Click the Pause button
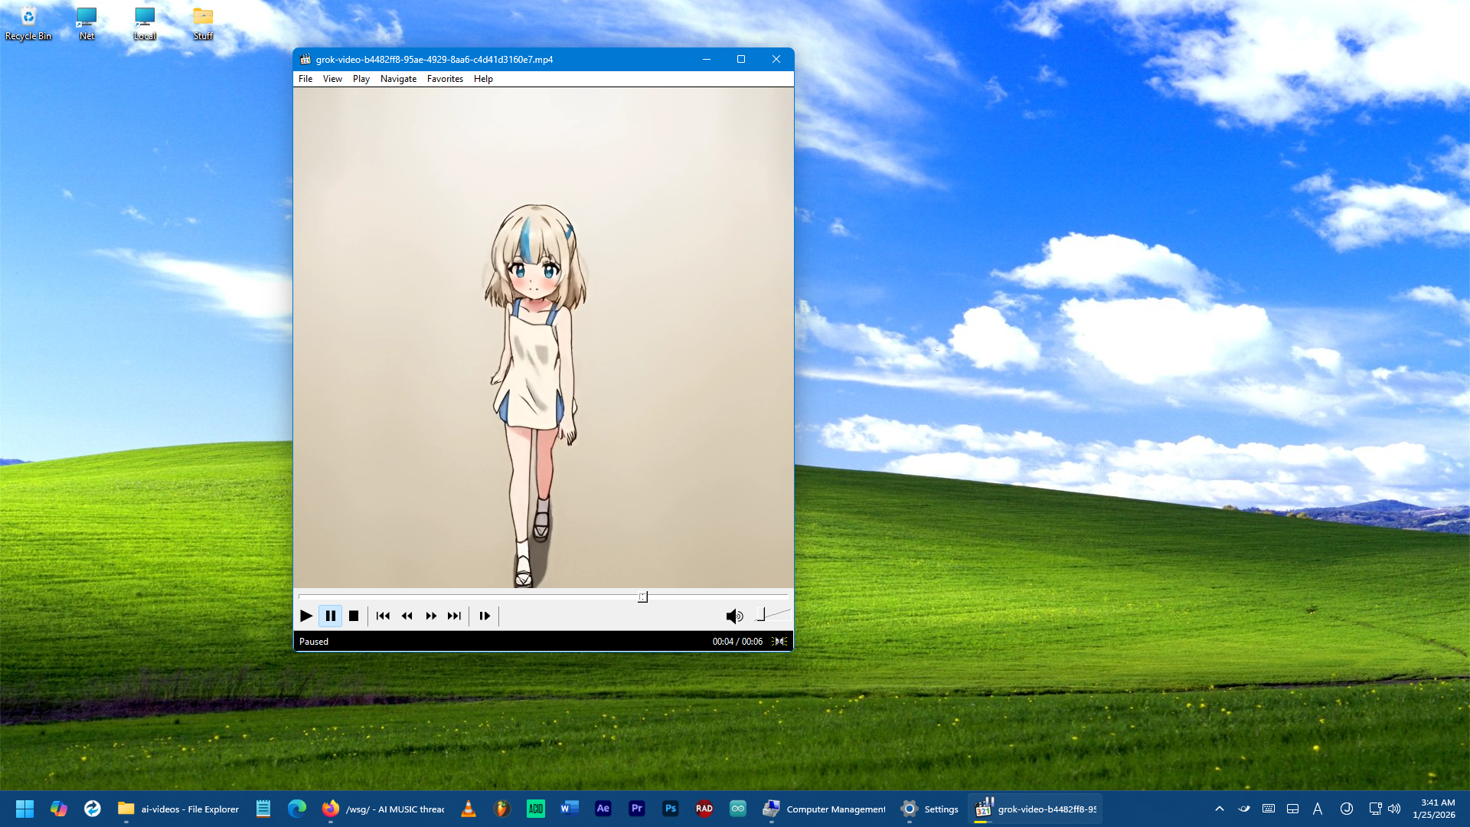This screenshot has height=827, width=1470. point(331,616)
